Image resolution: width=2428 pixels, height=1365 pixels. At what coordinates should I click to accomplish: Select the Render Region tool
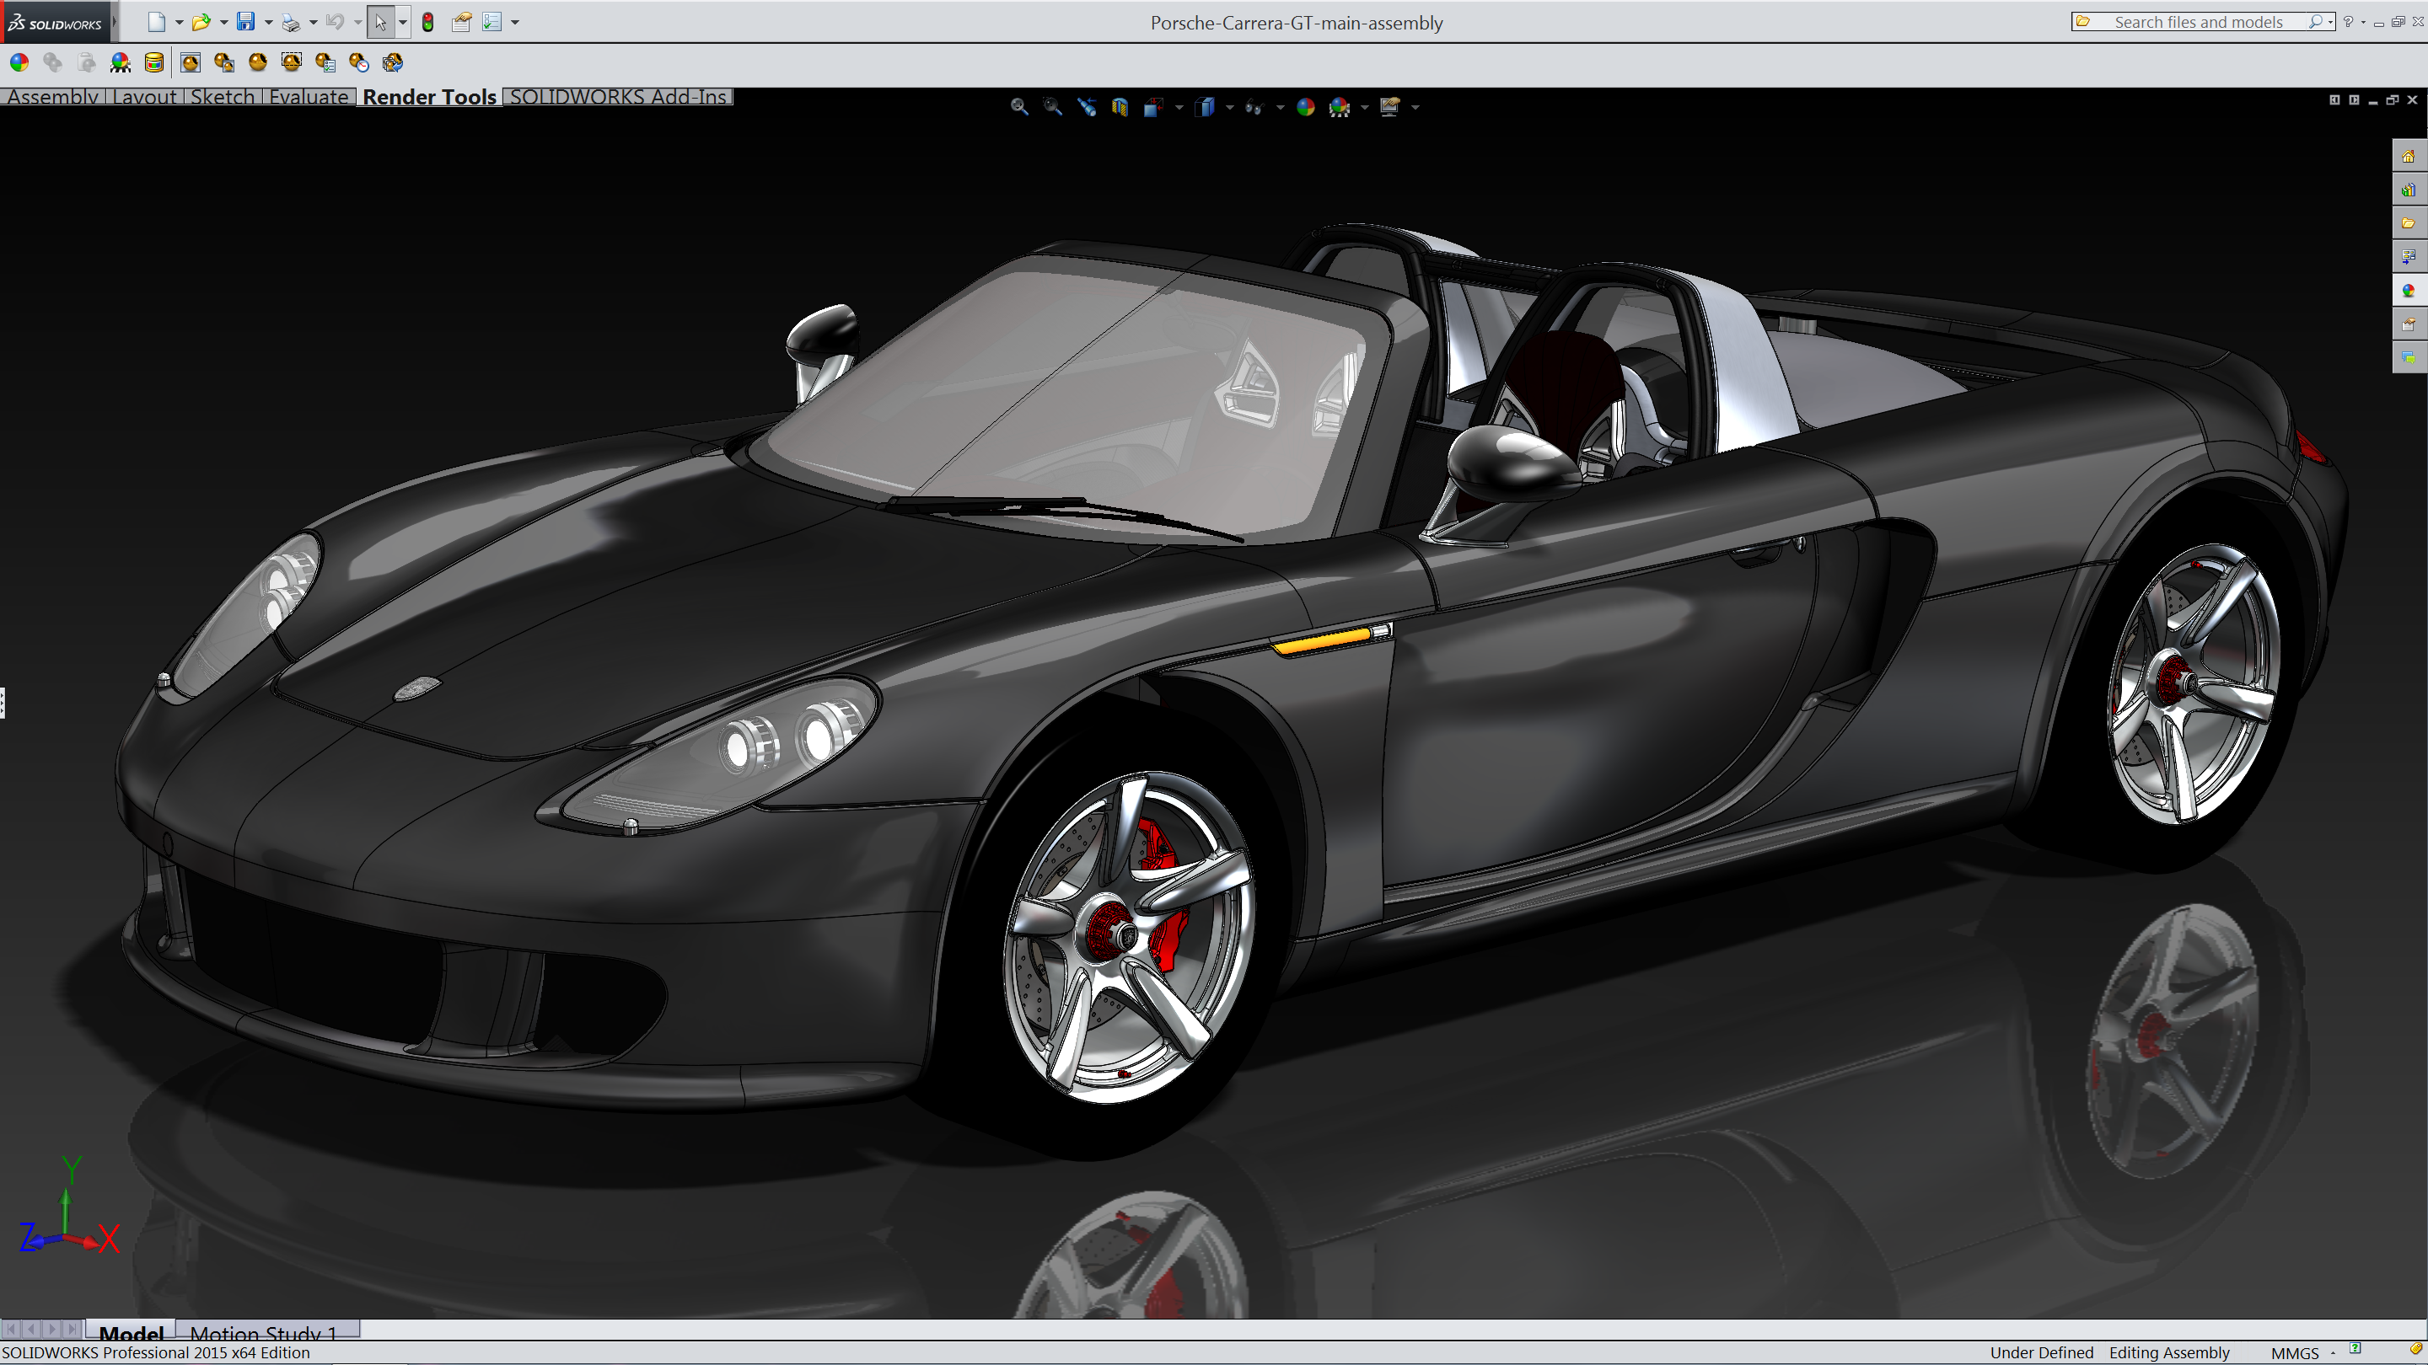291,62
